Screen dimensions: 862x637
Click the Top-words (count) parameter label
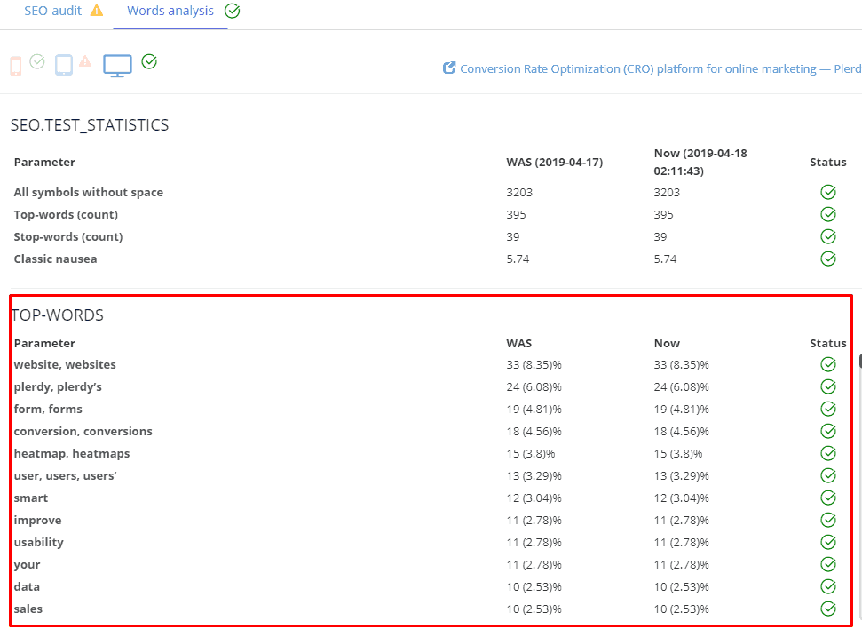66,214
